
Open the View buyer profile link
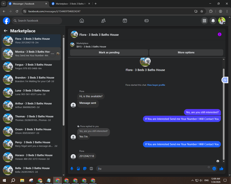coord(156,85)
